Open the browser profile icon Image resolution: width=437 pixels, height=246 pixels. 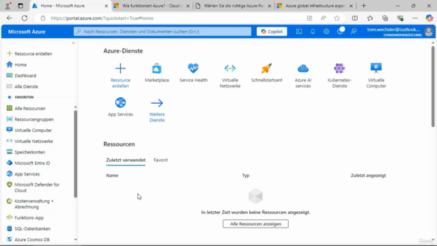coord(8,6)
